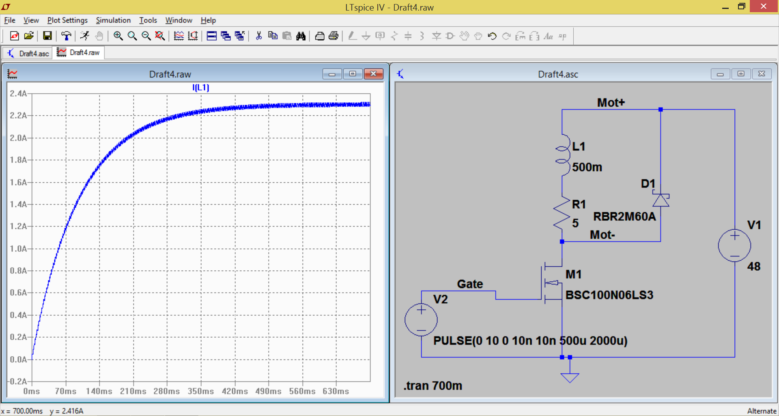This screenshot has width=779, height=416.
Task: Click the BSC100N06LS3 MOSFET label
Action: click(x=609, y=295)
